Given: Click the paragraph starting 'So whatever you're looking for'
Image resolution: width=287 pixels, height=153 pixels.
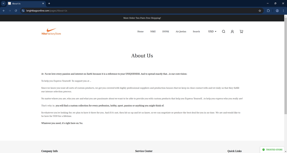Looking at the screenshot, I should click(x=141, y=114).
